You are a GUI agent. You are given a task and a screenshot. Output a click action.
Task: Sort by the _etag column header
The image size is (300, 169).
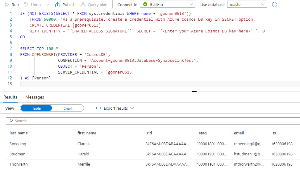pyautogui.click(x=202, y=133)
